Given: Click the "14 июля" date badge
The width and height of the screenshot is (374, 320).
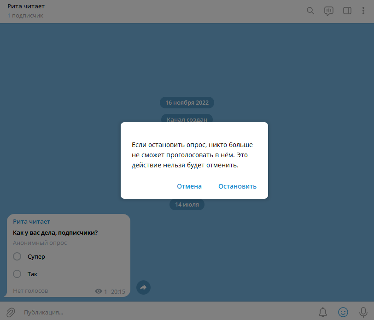Looking at the screenshot, I should 187,204.
